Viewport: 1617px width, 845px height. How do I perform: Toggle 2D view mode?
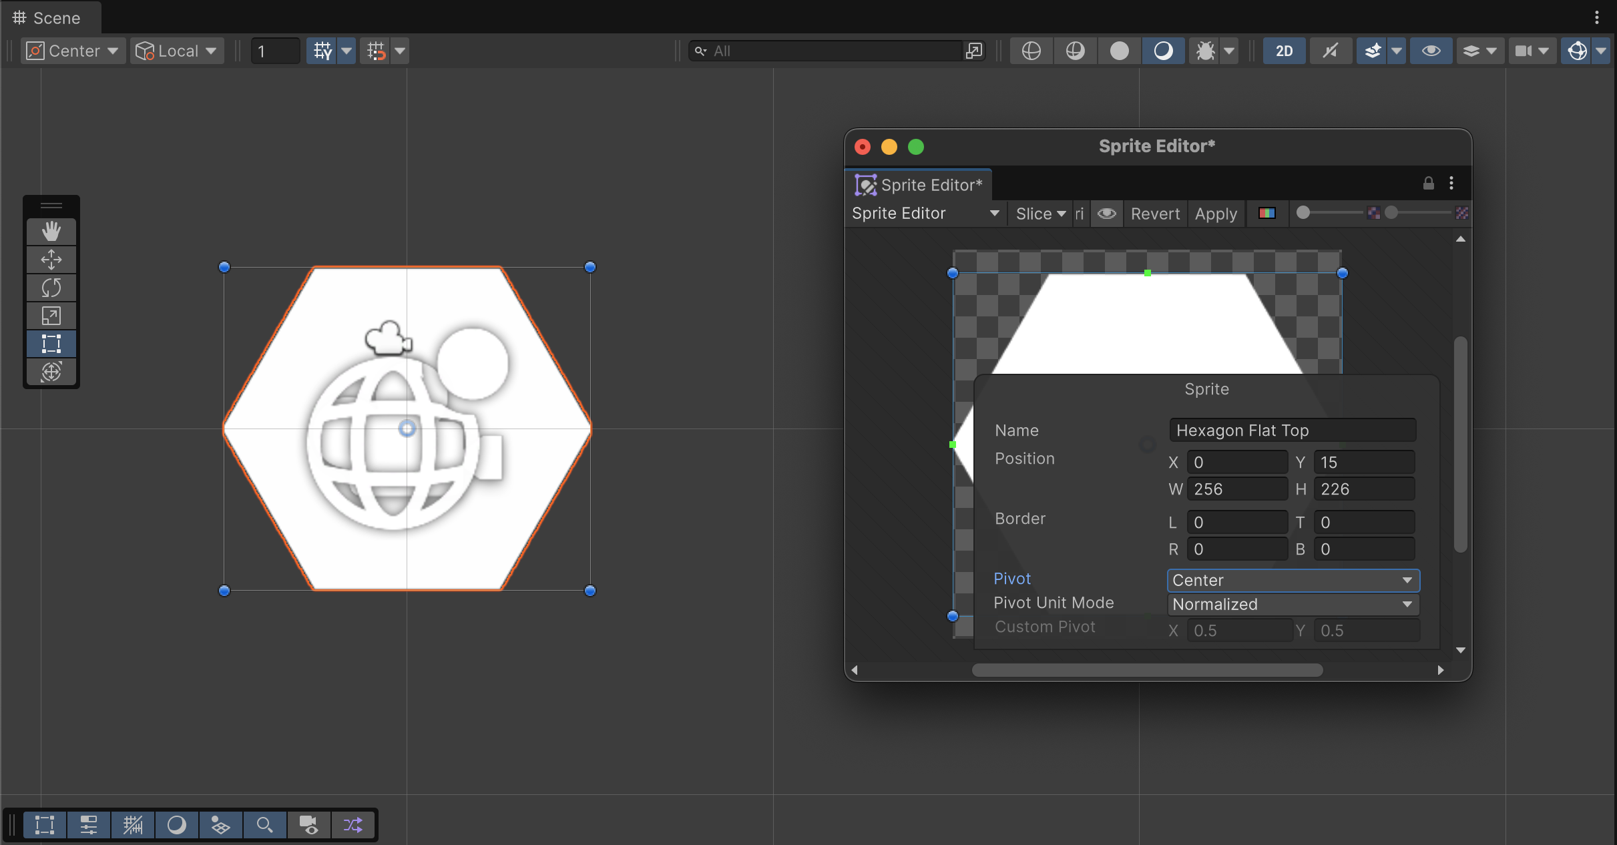click(x=1284, y=51)
